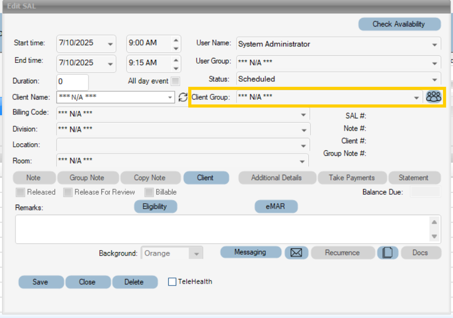Click the refresh icon beside Client Name

tap(183, 97)
